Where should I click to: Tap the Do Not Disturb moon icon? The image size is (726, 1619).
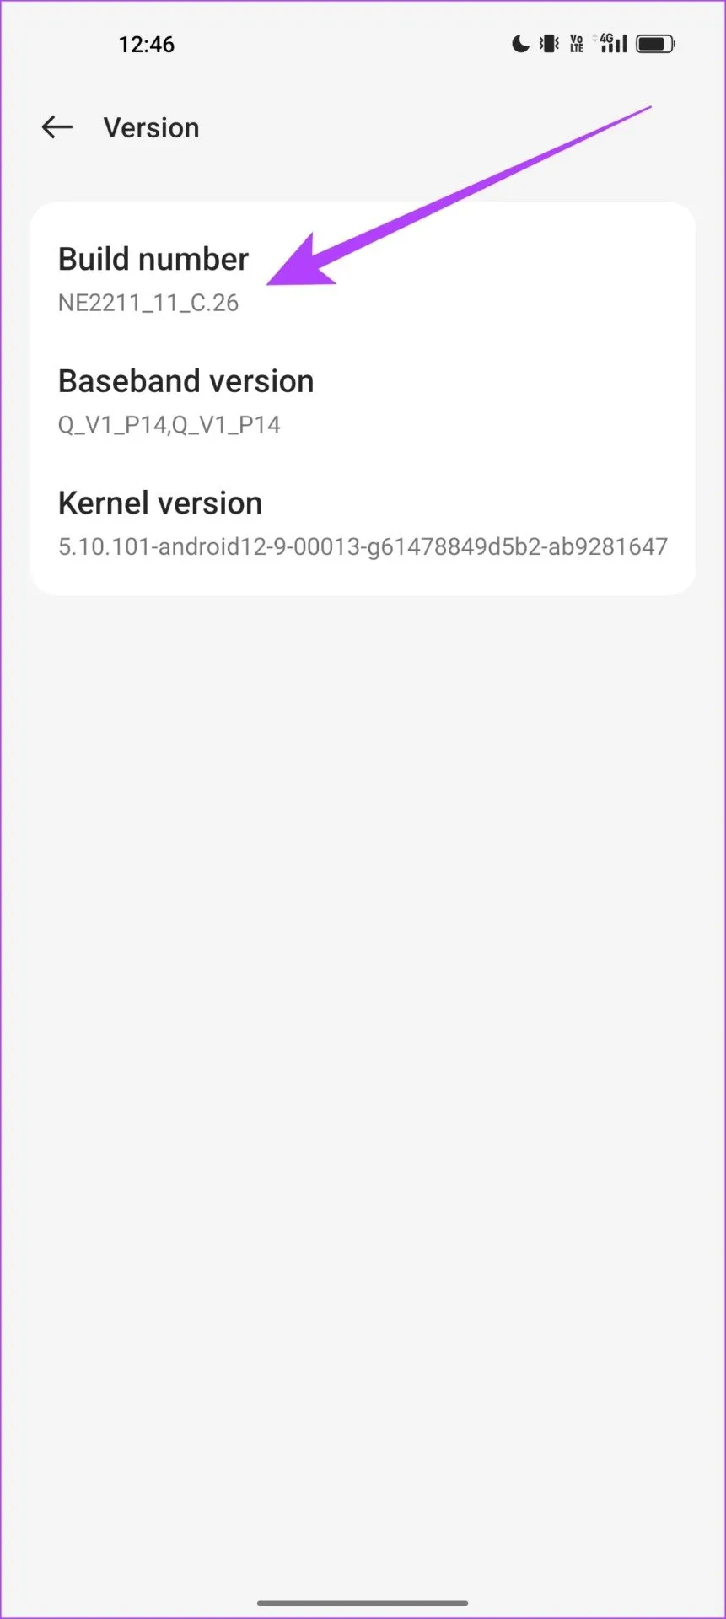coord(520,44)
